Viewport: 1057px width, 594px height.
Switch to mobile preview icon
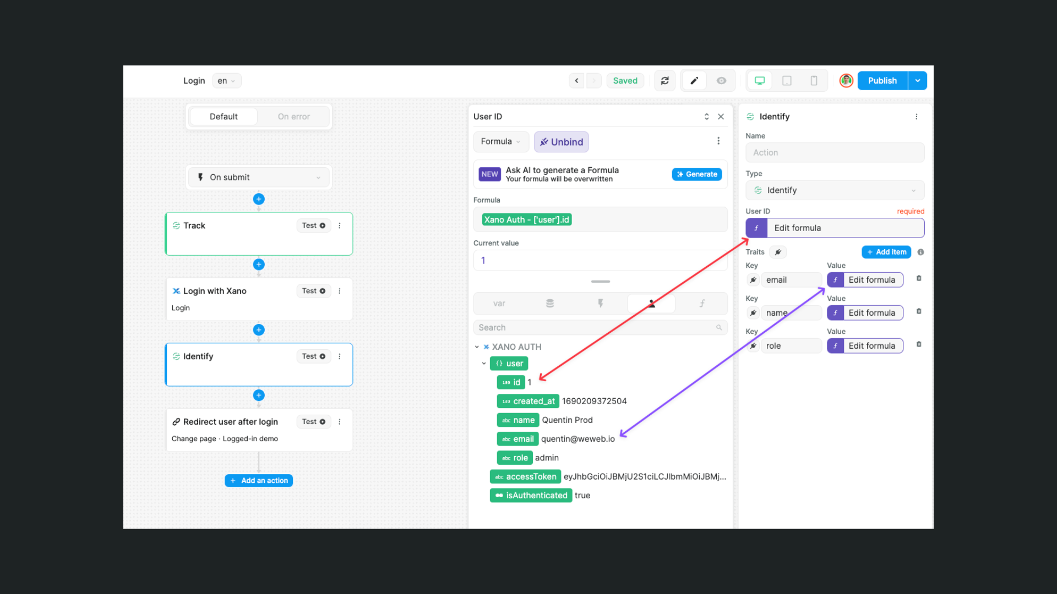[814, 80]
